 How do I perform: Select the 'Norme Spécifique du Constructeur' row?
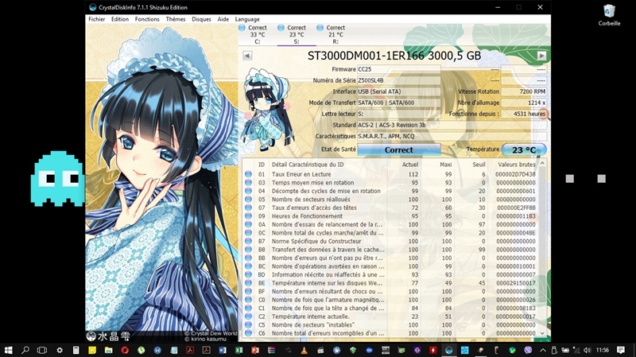coord(390,241)
